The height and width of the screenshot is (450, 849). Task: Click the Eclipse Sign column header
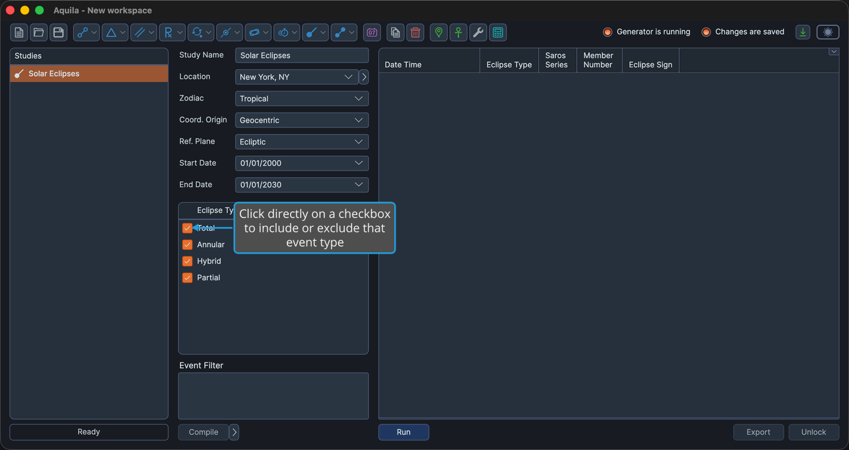coord(651,60)
